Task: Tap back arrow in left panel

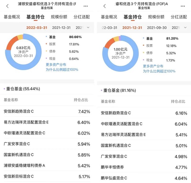Action: (x=8, y=6)
